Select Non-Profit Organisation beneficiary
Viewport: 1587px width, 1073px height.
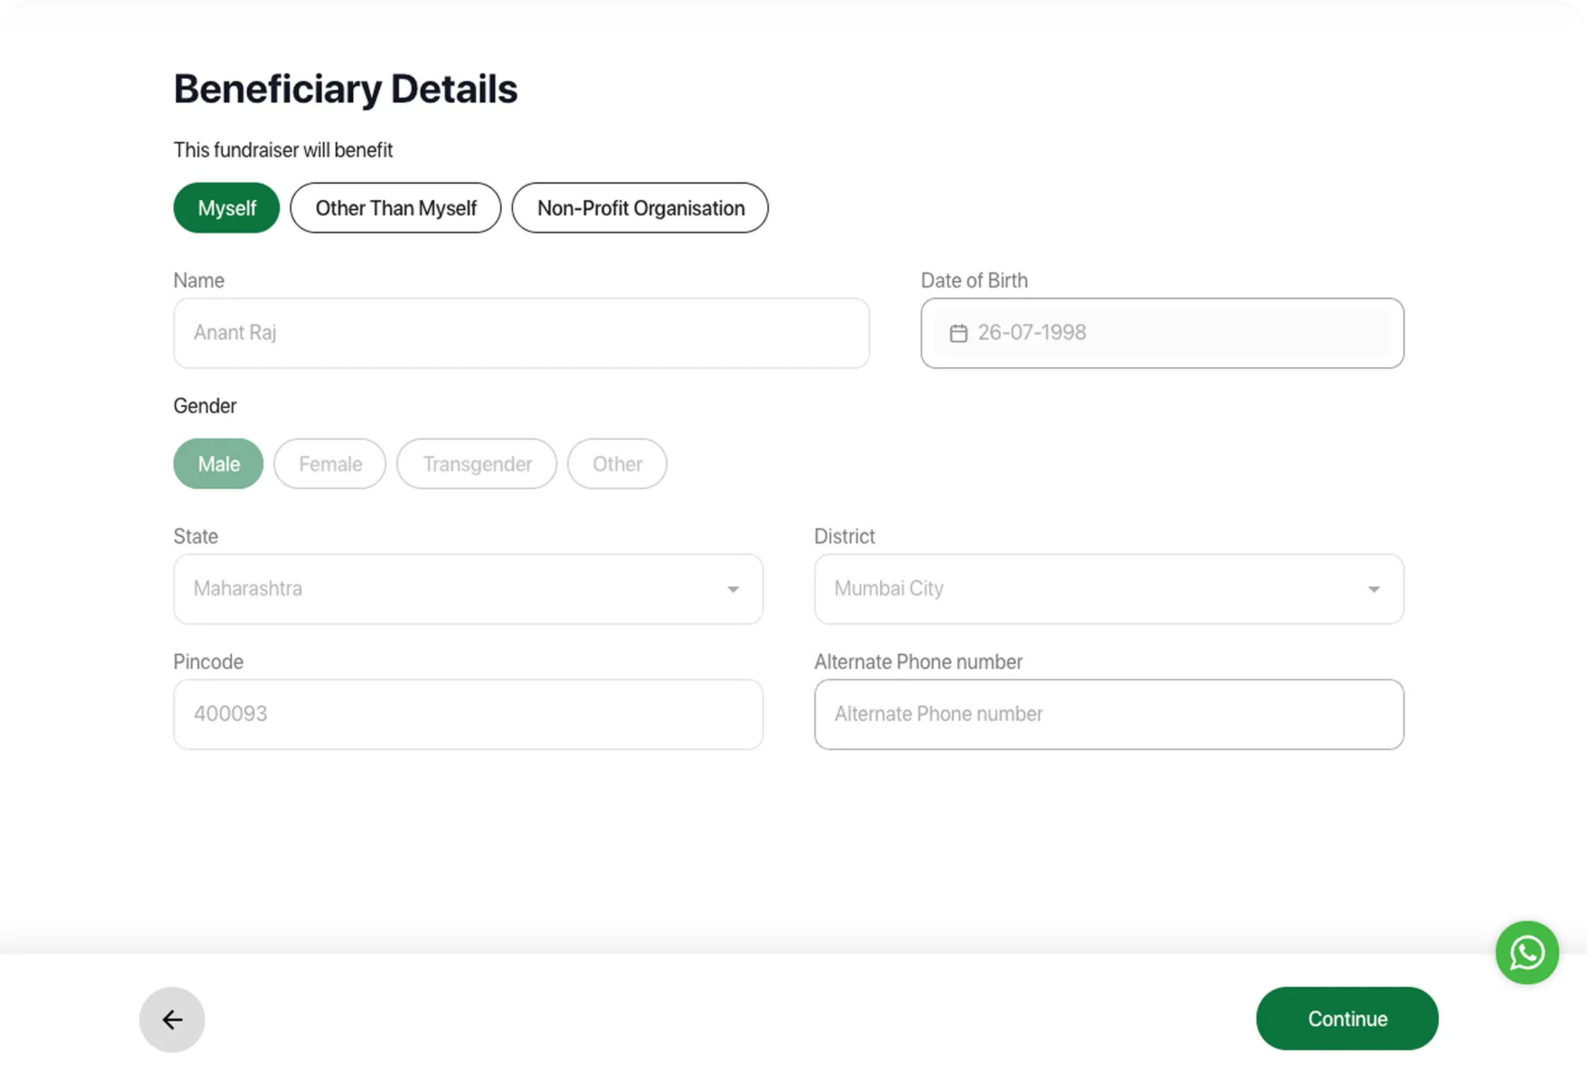(640, 208)
